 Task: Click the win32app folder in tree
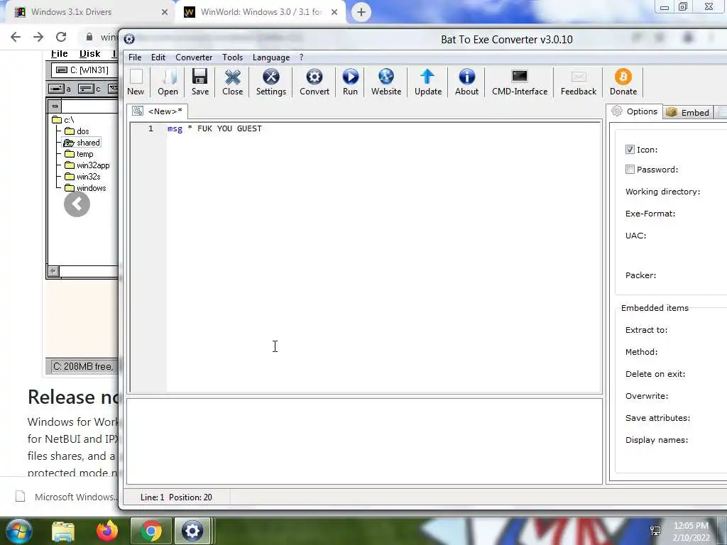87,165
